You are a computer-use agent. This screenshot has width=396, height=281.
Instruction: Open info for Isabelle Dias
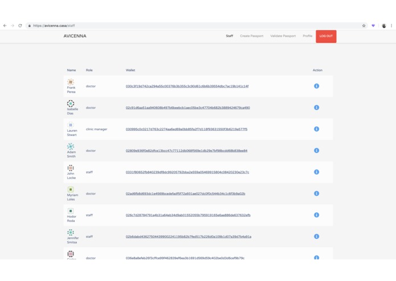tap(316, 108)
